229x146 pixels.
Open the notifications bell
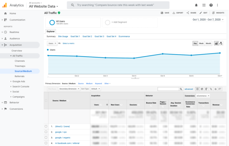coord(196,5)
